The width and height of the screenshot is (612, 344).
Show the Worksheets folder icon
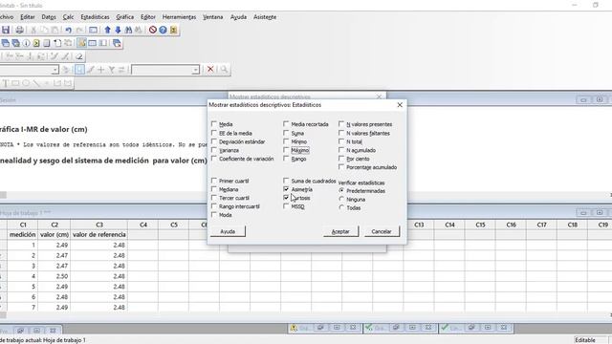[15, 43]
